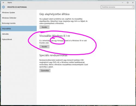The height and width of the screenshot is (106, 136).
Task: Select the Helyreállítás sidebar item
Action: (19, 28)
